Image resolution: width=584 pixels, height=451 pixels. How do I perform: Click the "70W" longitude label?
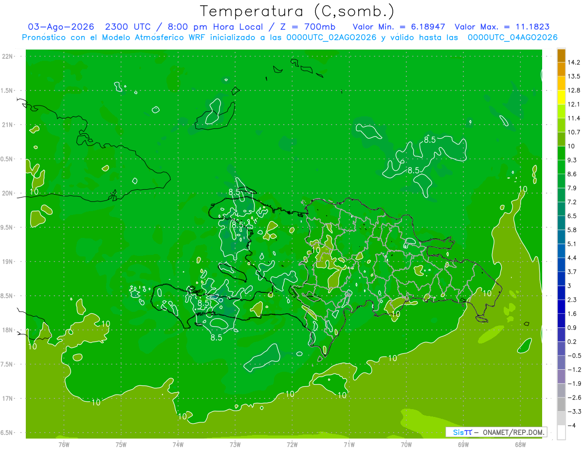[406, 444]
